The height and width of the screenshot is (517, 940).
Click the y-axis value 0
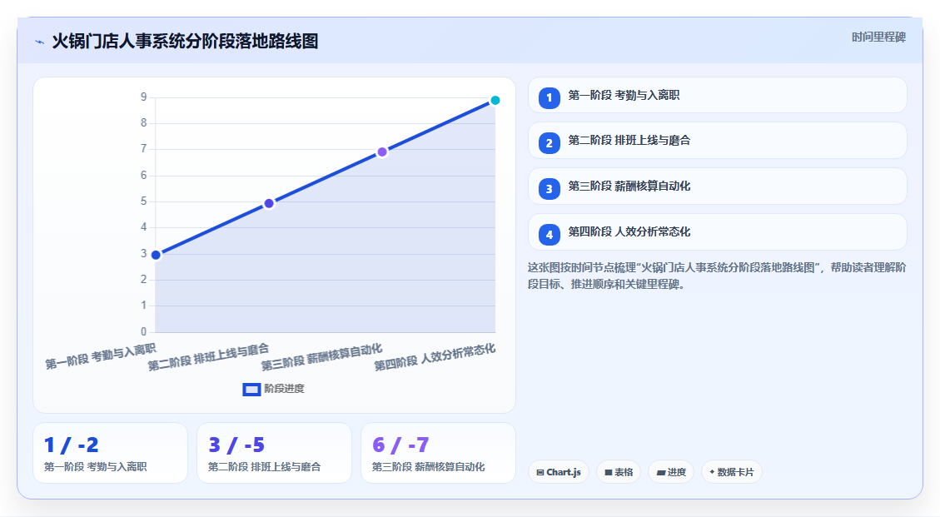point(144,331)
